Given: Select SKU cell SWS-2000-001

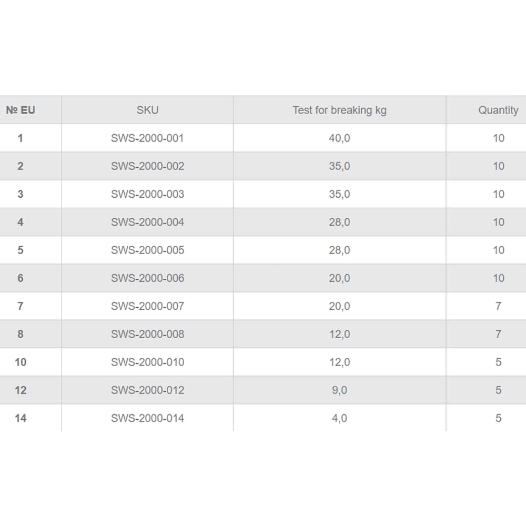Looking at the screenshot, I should pos(147,138).
